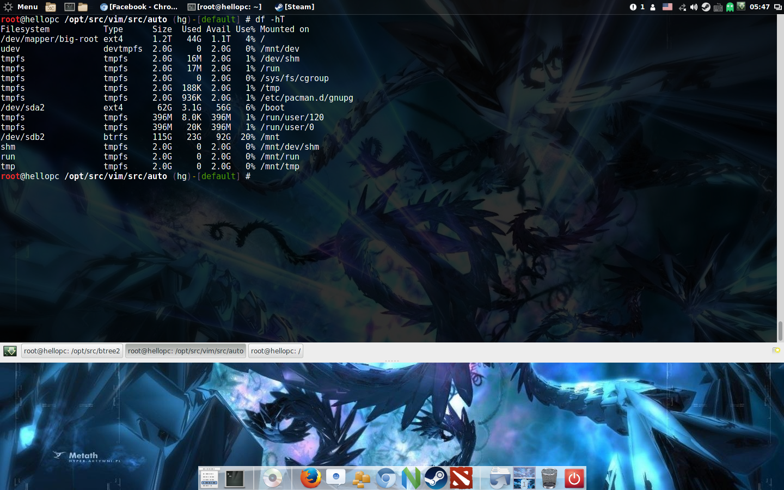This screenshot has height=490, width=784.
Task: Launch terminal from the dock
Action: [235, 479]
